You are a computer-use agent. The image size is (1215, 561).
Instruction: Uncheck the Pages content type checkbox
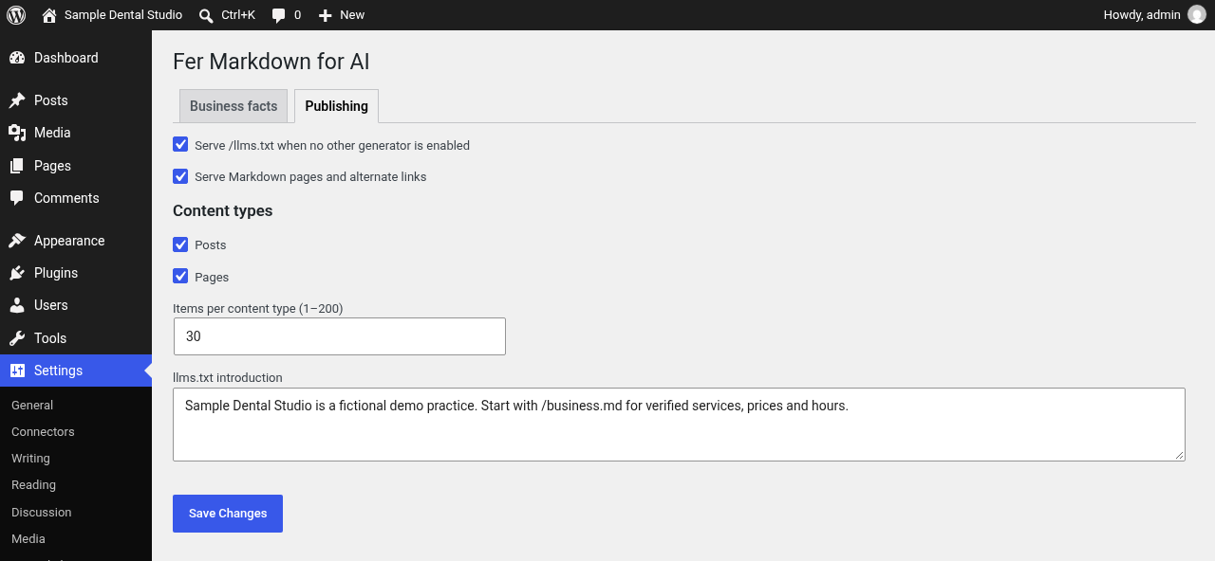tap(180, 276)
